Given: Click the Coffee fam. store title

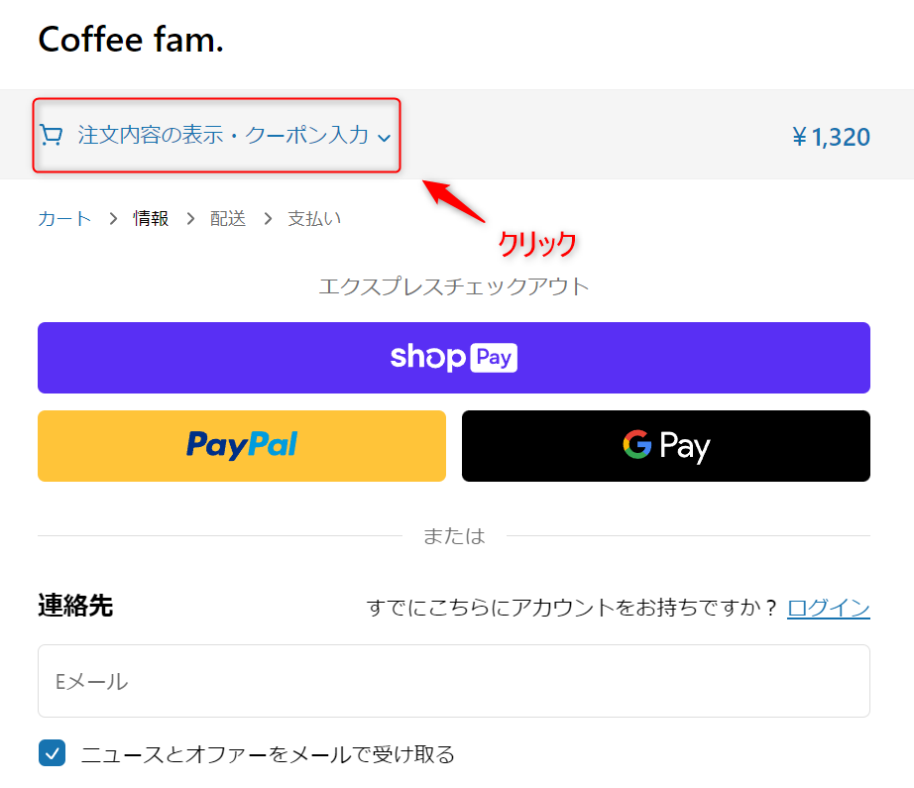Looking at the screenshot, I should point(131,40).
